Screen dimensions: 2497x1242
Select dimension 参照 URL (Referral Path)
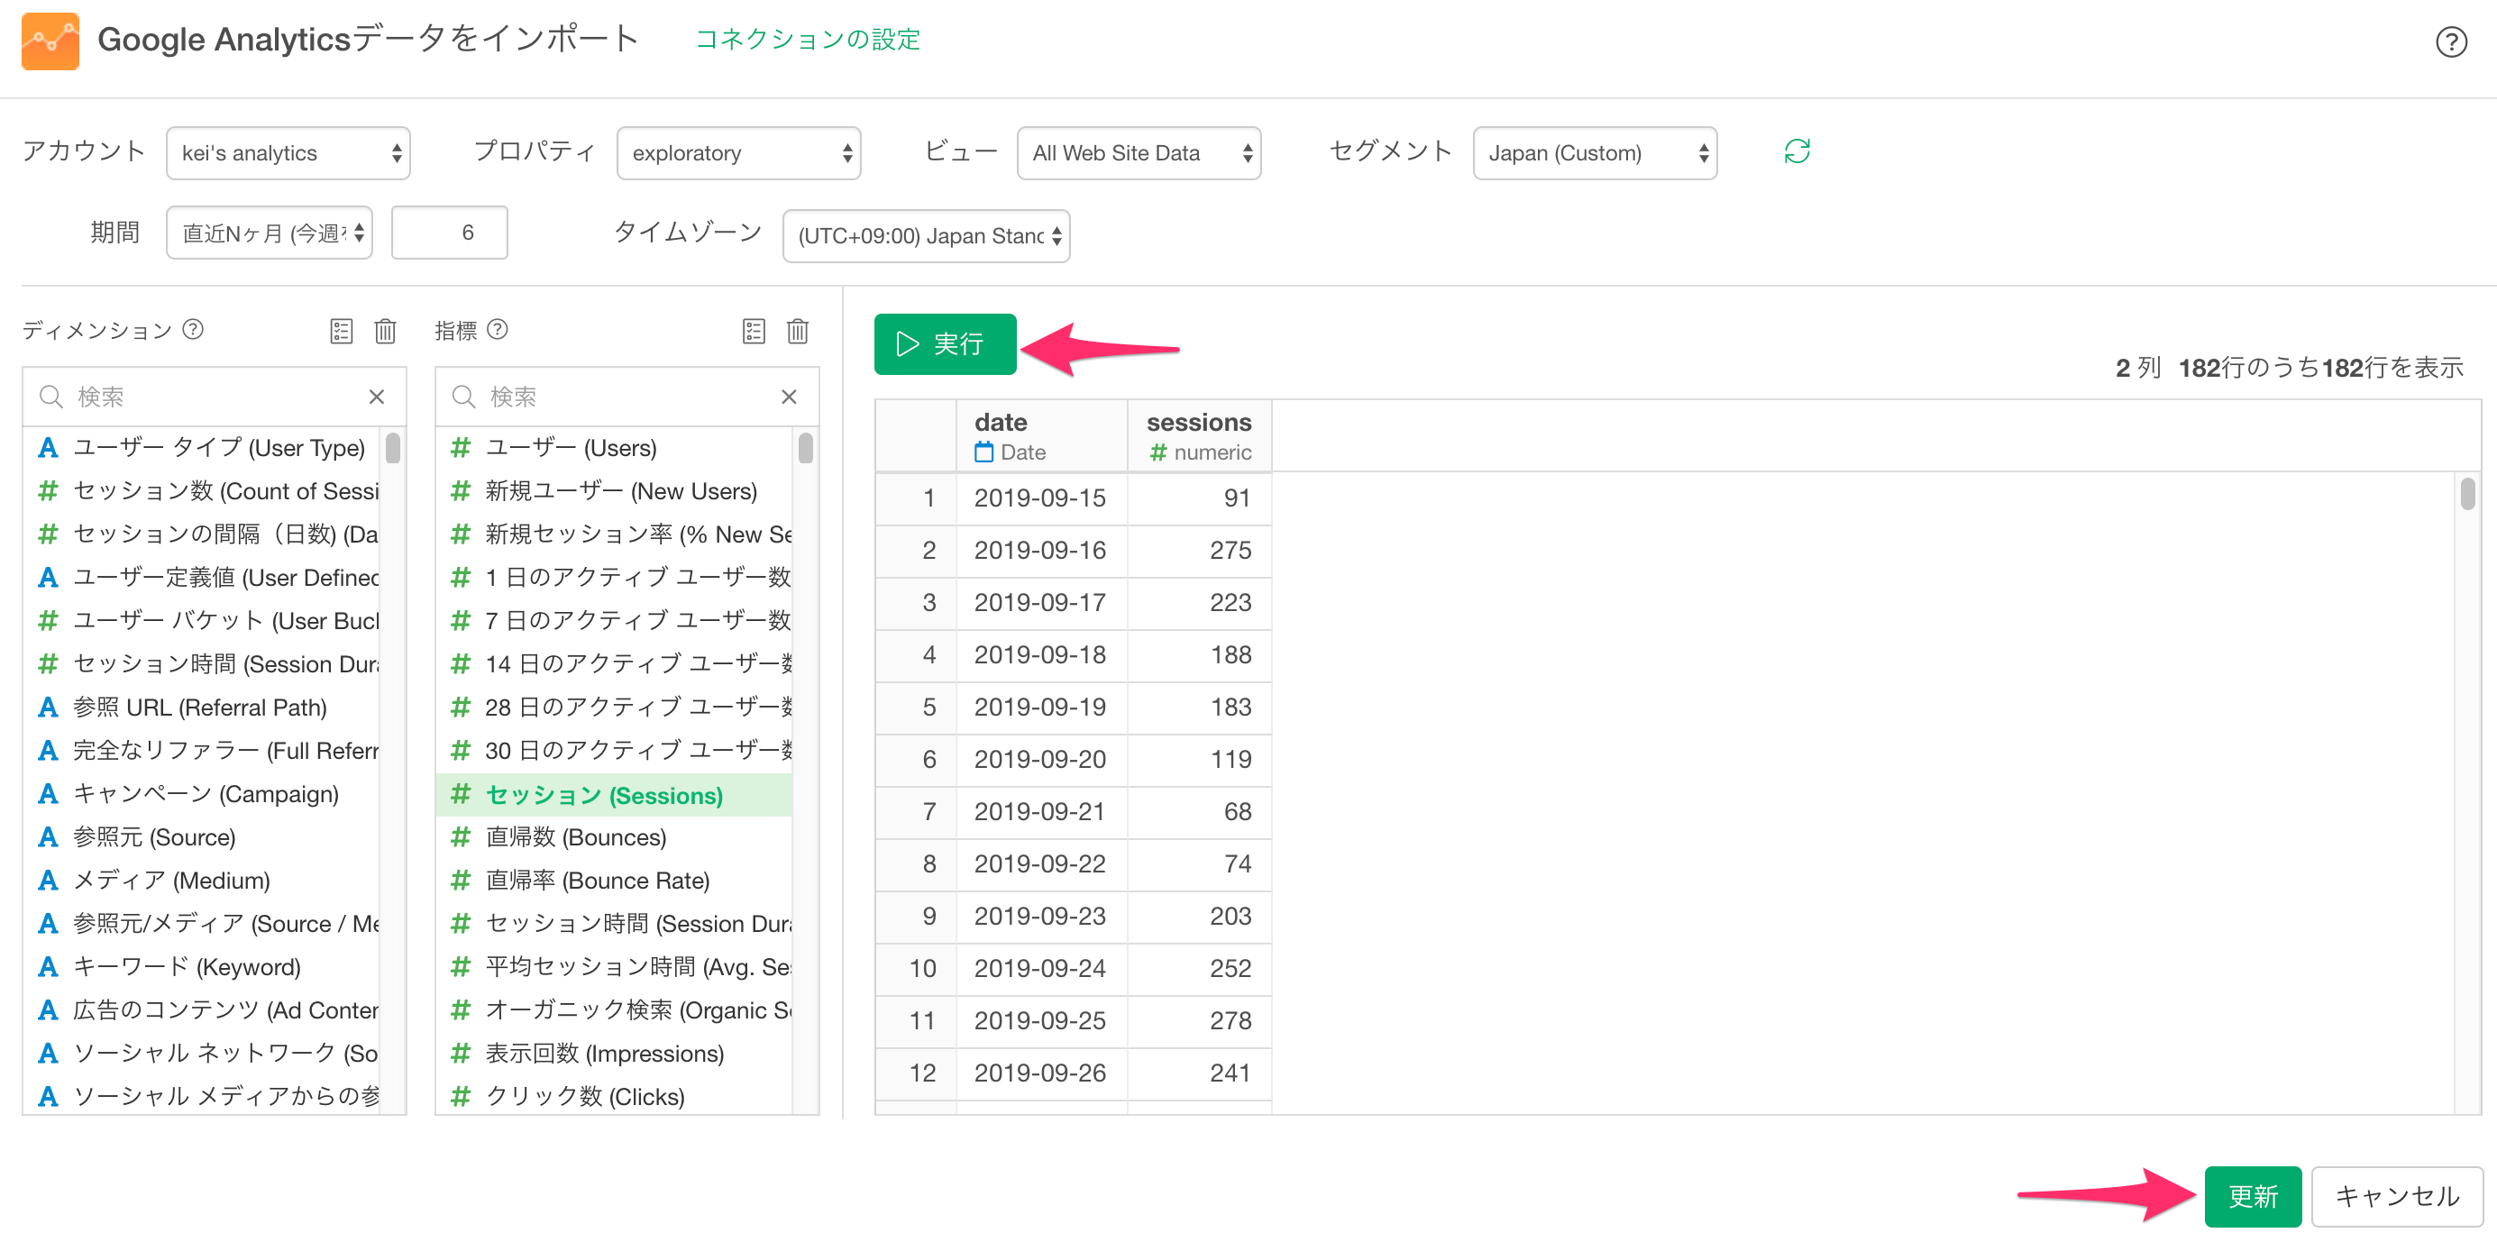[x=204, y=708]
